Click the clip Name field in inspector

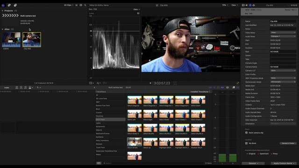283,21
